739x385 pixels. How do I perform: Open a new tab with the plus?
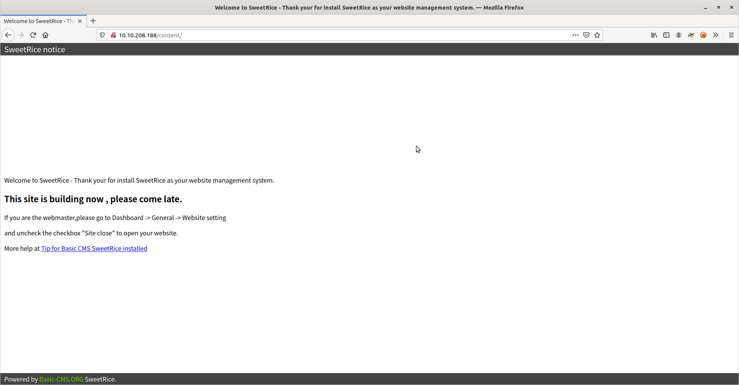tap(93, 21)
